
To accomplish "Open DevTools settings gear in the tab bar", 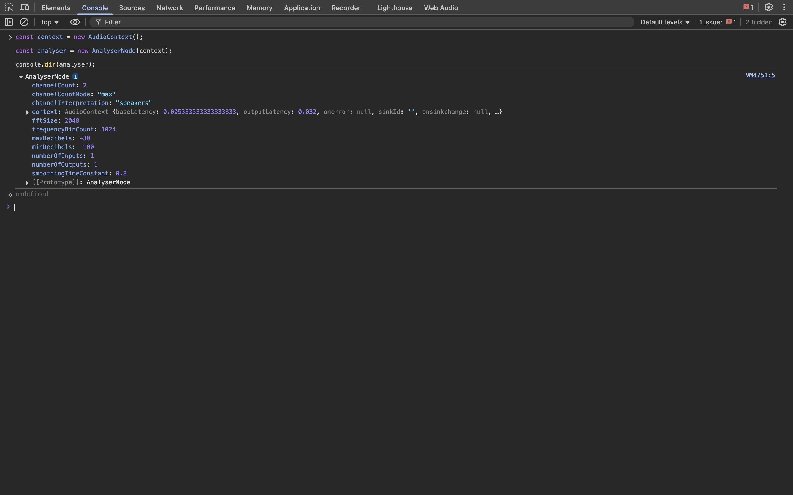I will [768, 7].
